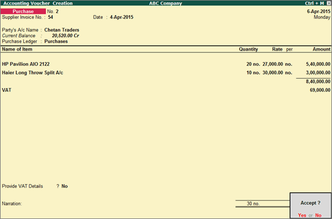The height and width of the screenshot is (219, 332).
Task: Edit the 30,000.00 rate for Haier item
Action: click(x=272, y=73)
